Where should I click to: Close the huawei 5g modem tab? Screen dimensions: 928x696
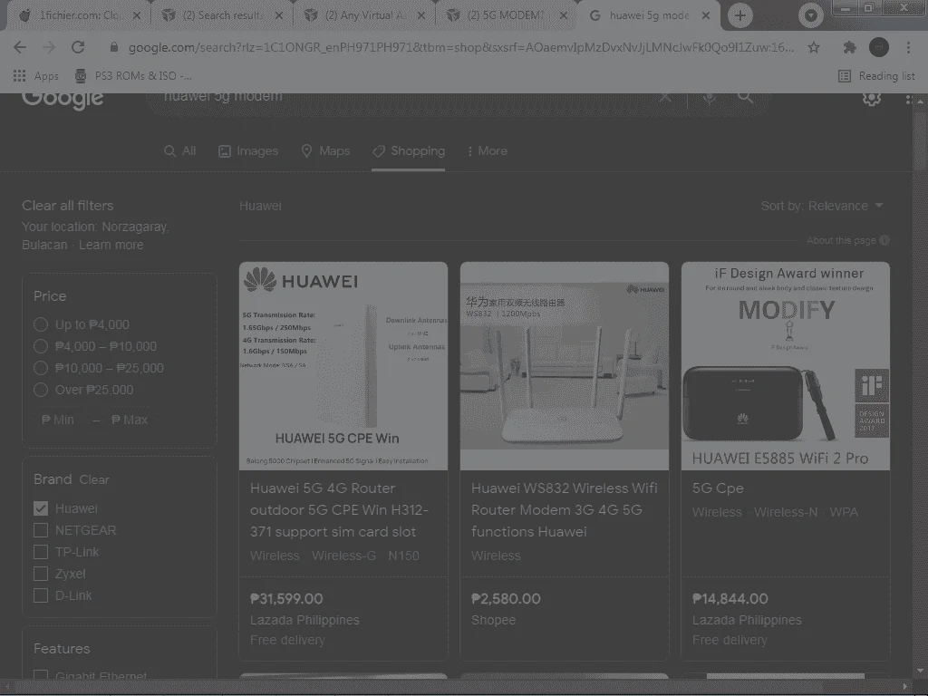(x=705, y=15)
